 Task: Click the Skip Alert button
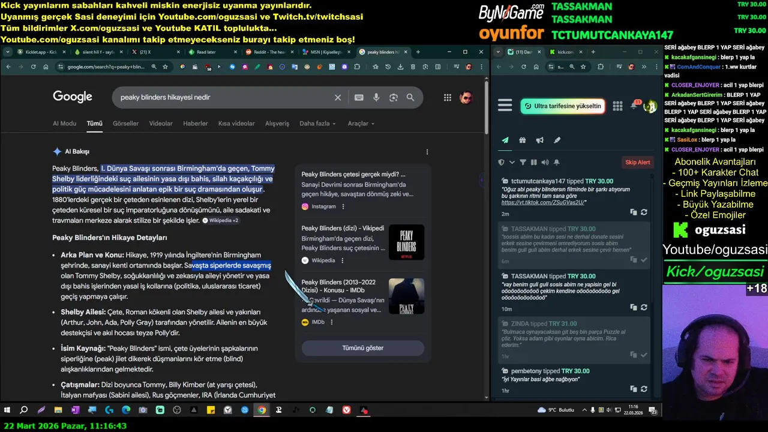point(638,162)
